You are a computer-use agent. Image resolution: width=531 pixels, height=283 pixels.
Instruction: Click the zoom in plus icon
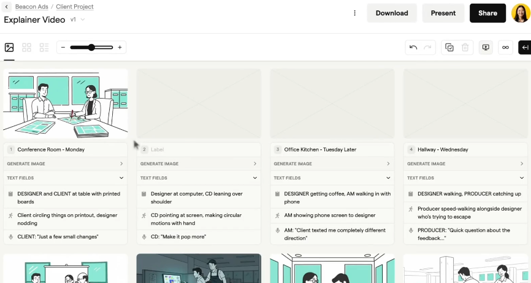click(120, 47)
